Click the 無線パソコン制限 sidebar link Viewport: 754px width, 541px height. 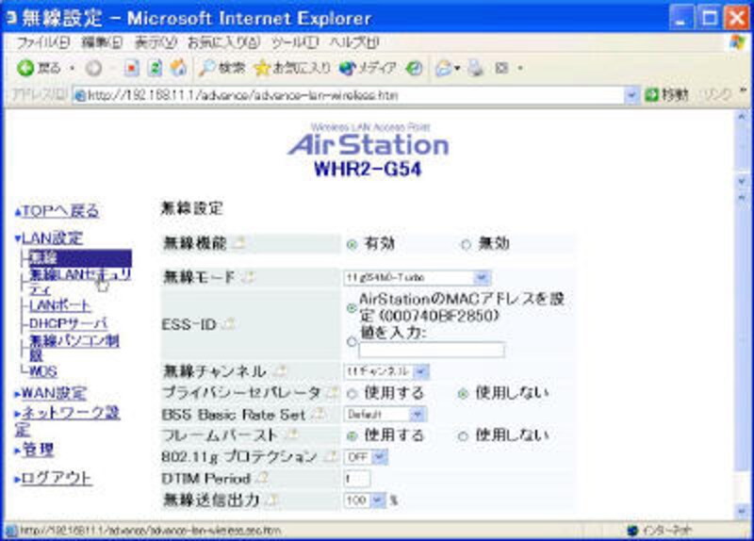(x=74, y=348)
